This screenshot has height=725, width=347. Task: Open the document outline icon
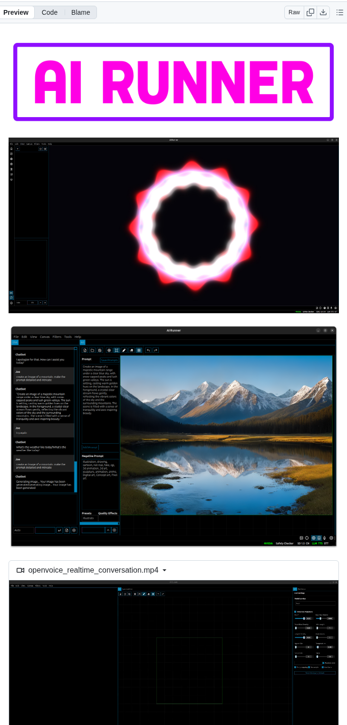tap(339, 12)
